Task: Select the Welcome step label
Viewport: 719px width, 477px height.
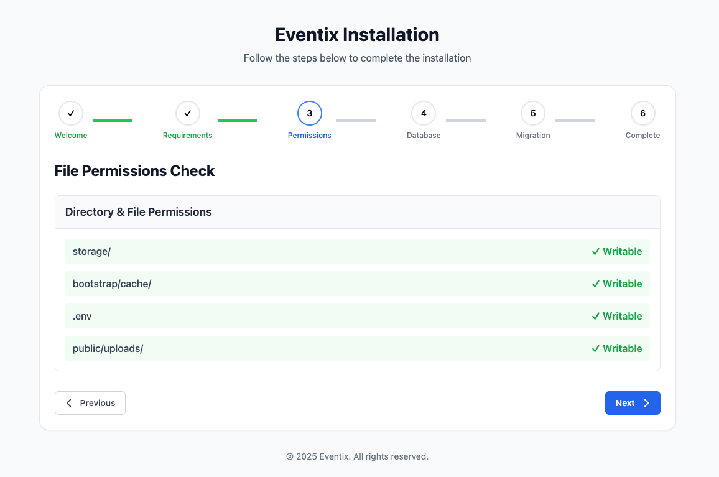Action: tap(70, 135)
